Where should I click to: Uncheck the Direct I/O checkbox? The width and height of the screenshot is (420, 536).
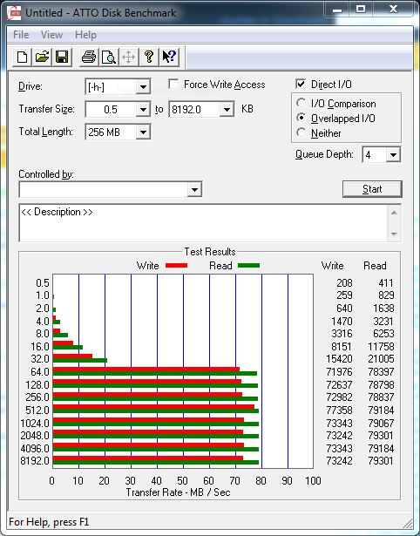coord(301,84)
